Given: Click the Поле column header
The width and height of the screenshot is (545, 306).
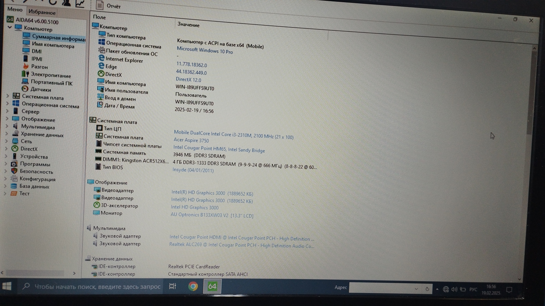Looking at the screenshot, I should point(99,17).
